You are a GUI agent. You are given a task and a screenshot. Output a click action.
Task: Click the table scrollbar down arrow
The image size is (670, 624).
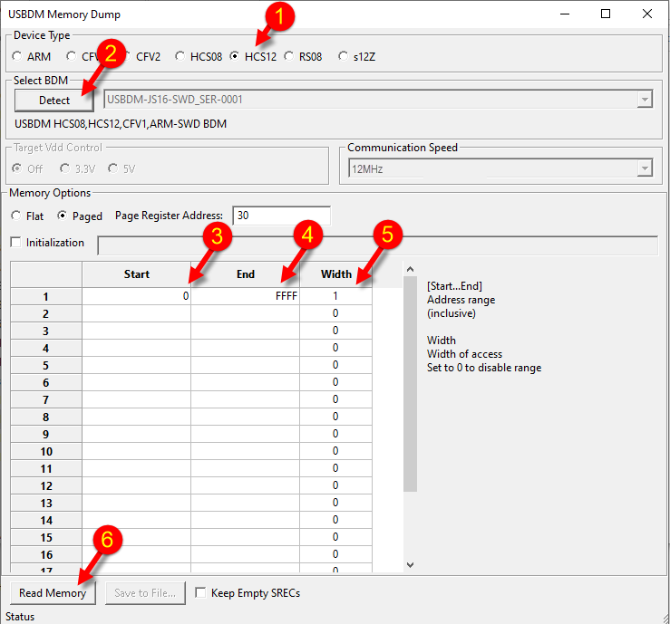[410, 565]
